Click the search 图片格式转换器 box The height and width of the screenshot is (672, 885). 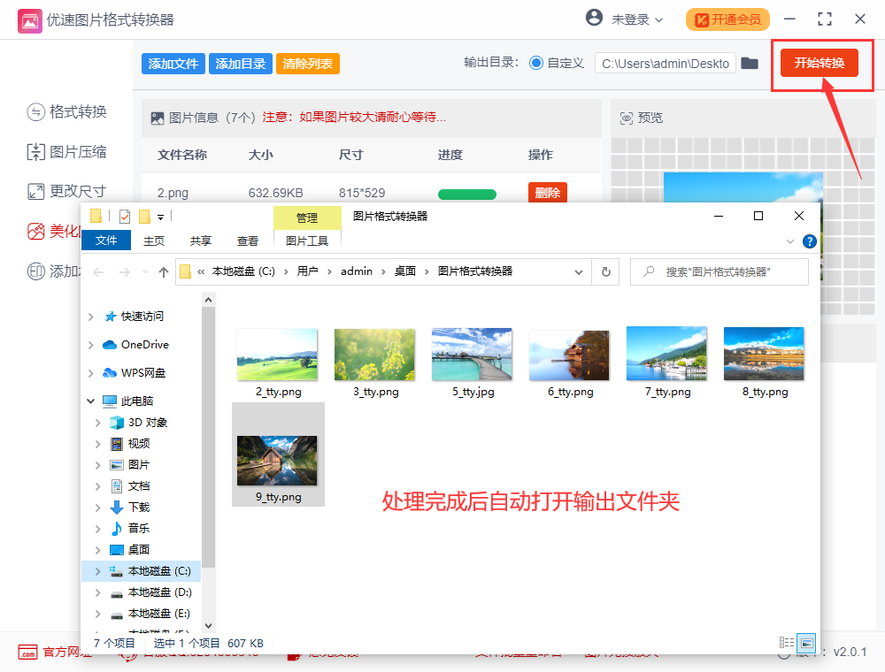tap(719, 272)
